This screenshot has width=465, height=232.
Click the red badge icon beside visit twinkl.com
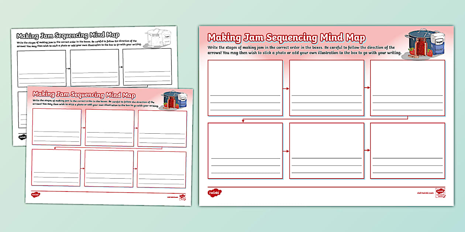[x=440, y=192]
